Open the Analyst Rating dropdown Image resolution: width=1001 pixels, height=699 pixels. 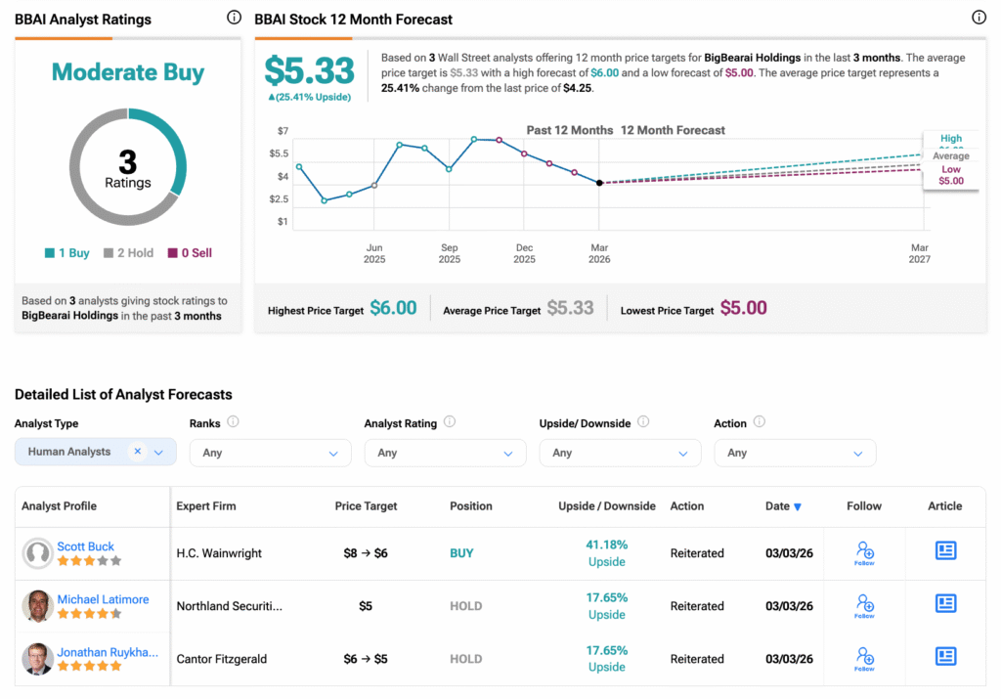(445, 453)
